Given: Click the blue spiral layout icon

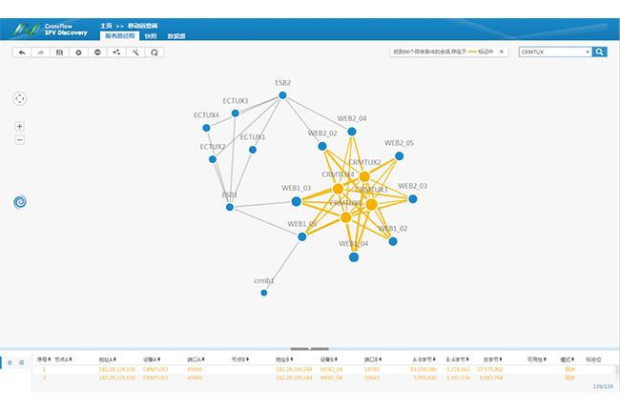Looking at the screenshot, I should [x=21, y=201].
